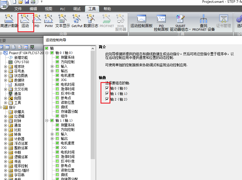Open Certificate management (证书管理)
Image resolution: width=242 pixels, height=180 pixels.
(x=223, y=21)
